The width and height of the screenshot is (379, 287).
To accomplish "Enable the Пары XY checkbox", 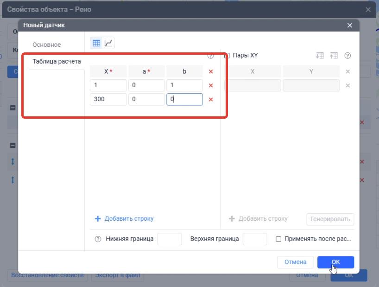I will 227,56.
